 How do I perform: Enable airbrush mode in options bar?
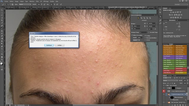tap(57, 4)
